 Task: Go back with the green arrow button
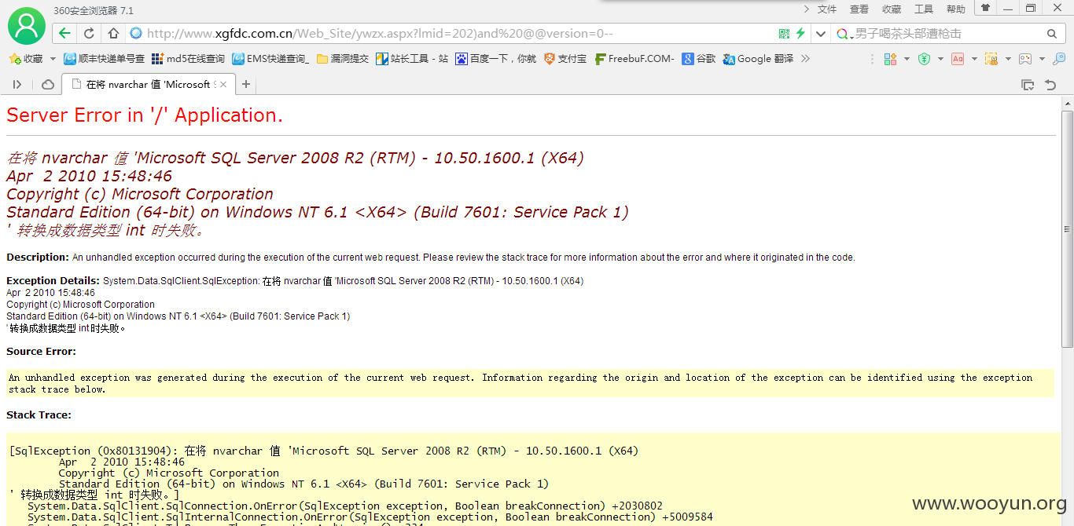[x=65, y=33]
